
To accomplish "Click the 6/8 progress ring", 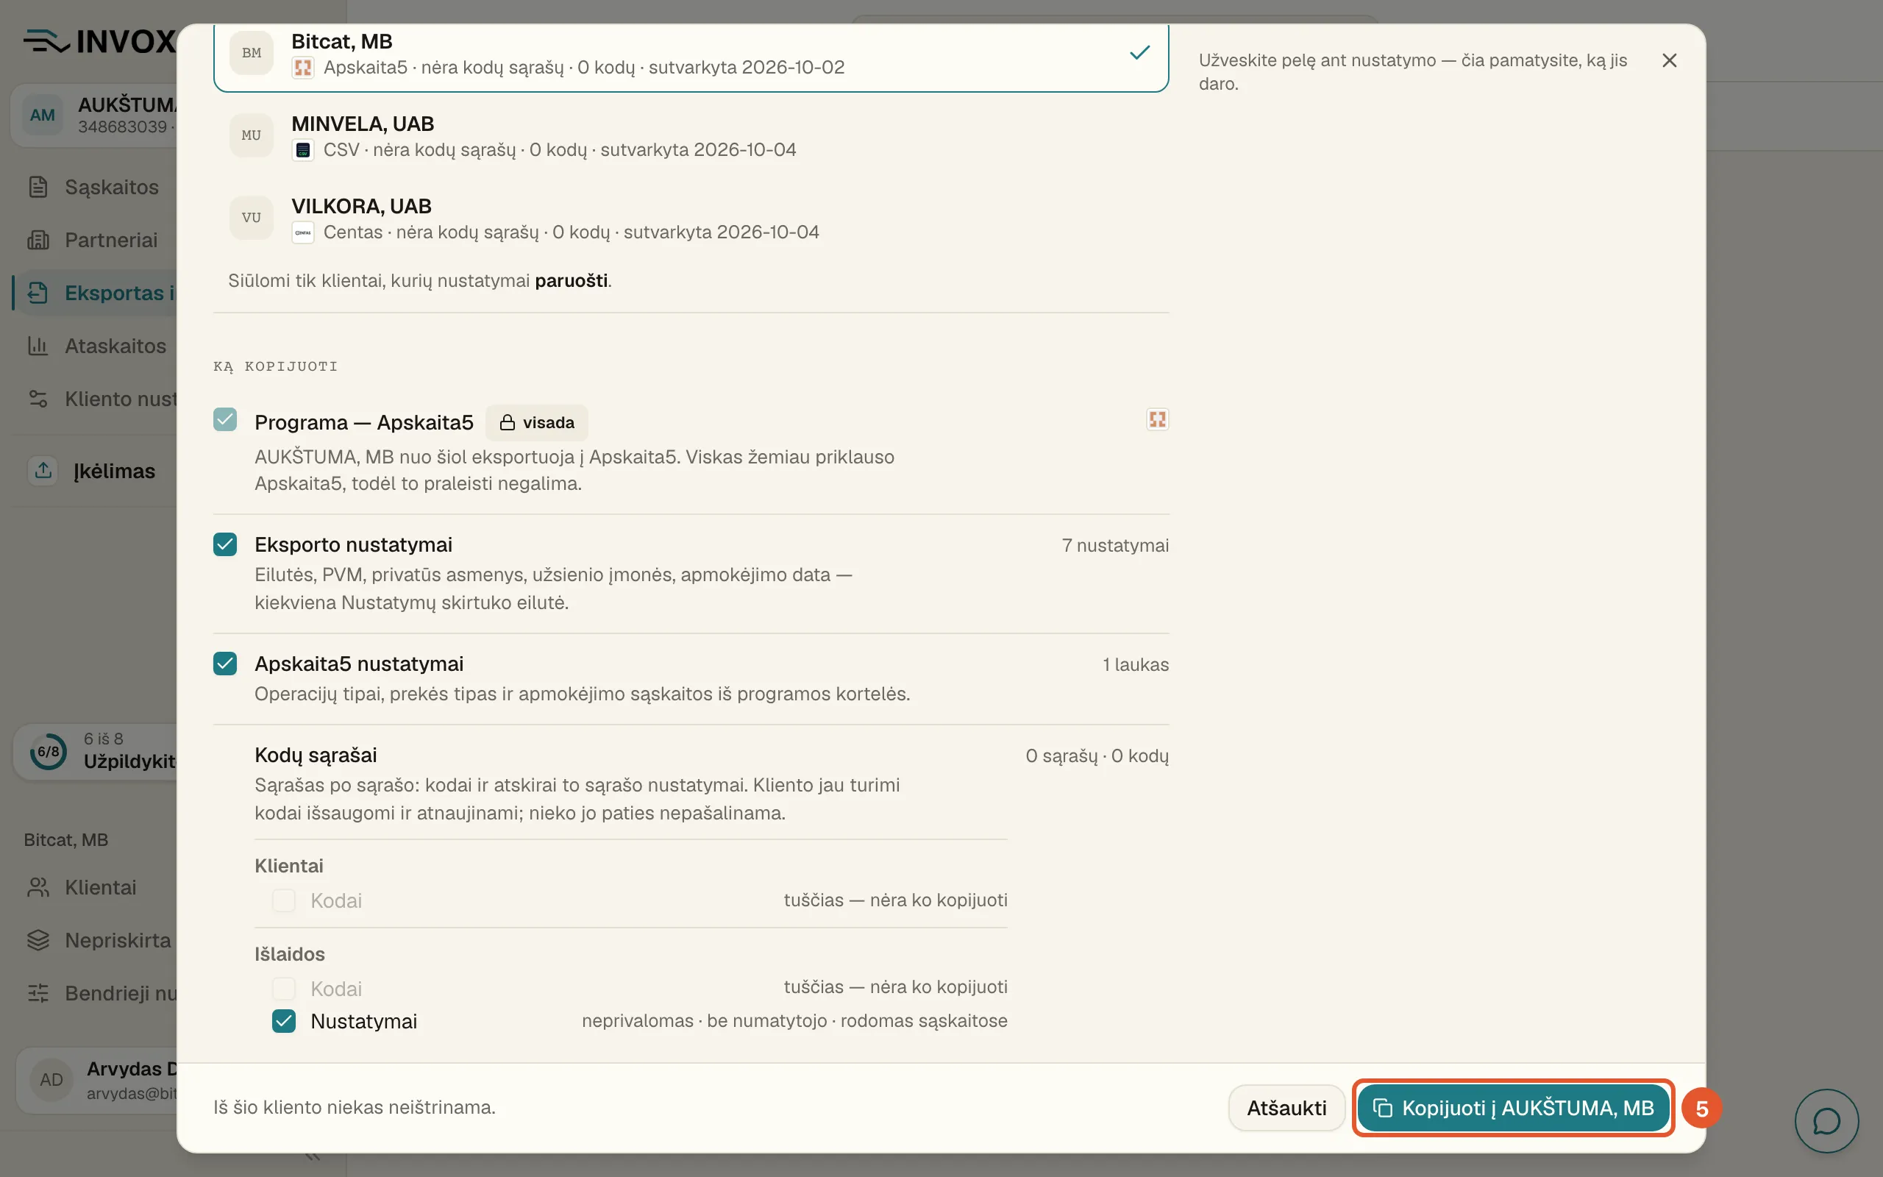I will click(x=49, y=751).
